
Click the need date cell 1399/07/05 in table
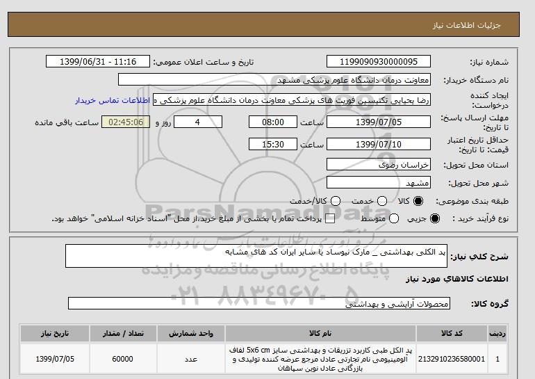(x=55, y=359)
